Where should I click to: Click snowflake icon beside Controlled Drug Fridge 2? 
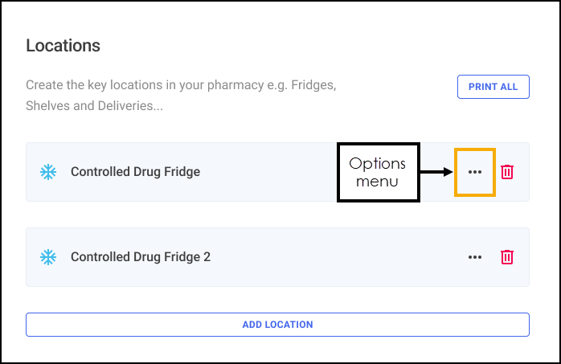pyautogui.click(x=48, y=257)
